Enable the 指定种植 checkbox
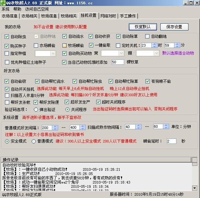 pyautogui.click(x=7, y=53)
